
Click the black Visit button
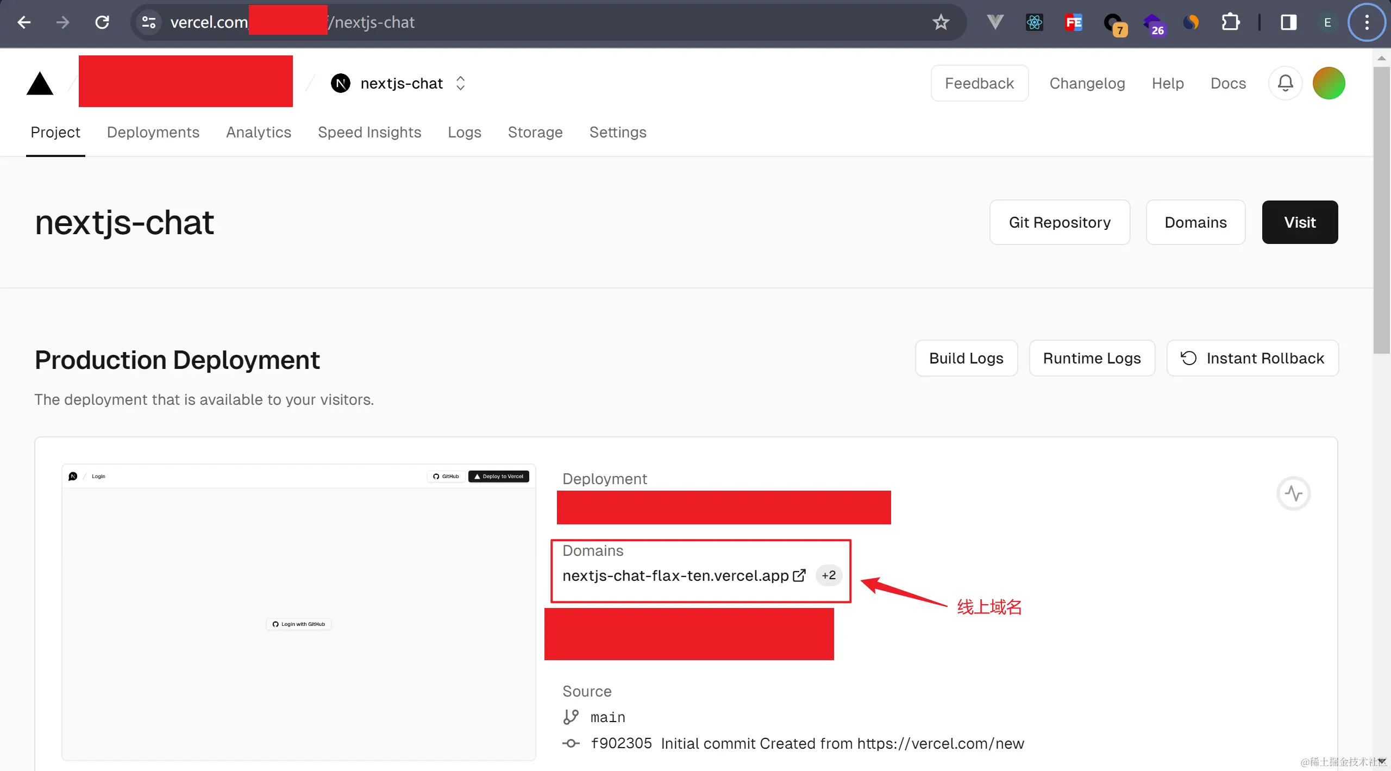(x=1300, y=222)
